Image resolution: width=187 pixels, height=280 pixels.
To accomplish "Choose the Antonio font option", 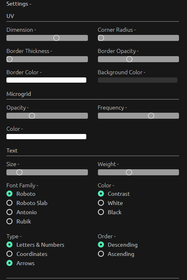I will [10, 212].
